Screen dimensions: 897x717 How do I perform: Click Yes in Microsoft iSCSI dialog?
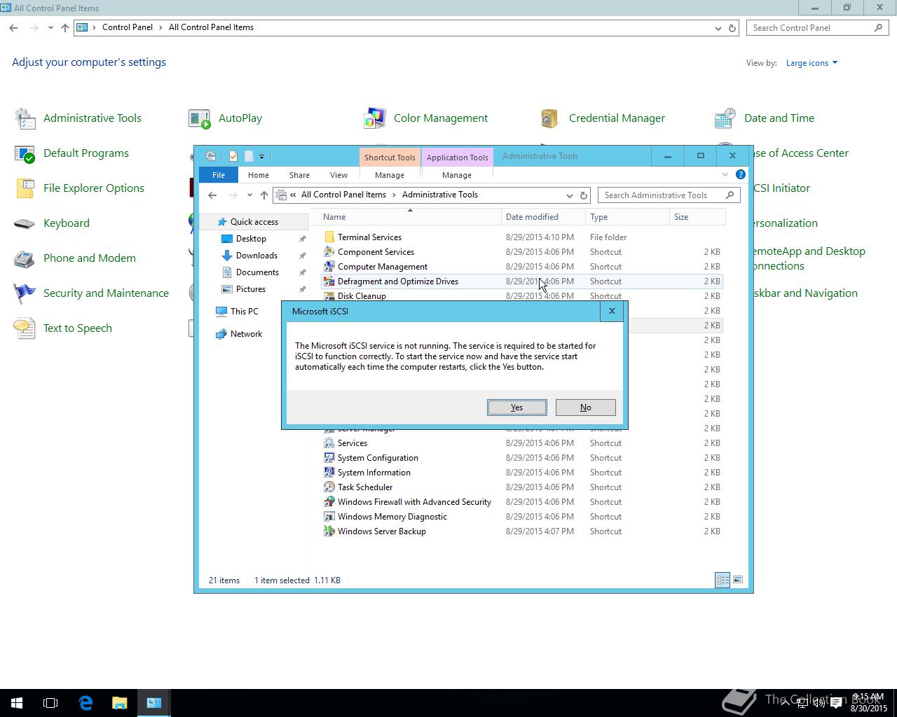[516, 408]
